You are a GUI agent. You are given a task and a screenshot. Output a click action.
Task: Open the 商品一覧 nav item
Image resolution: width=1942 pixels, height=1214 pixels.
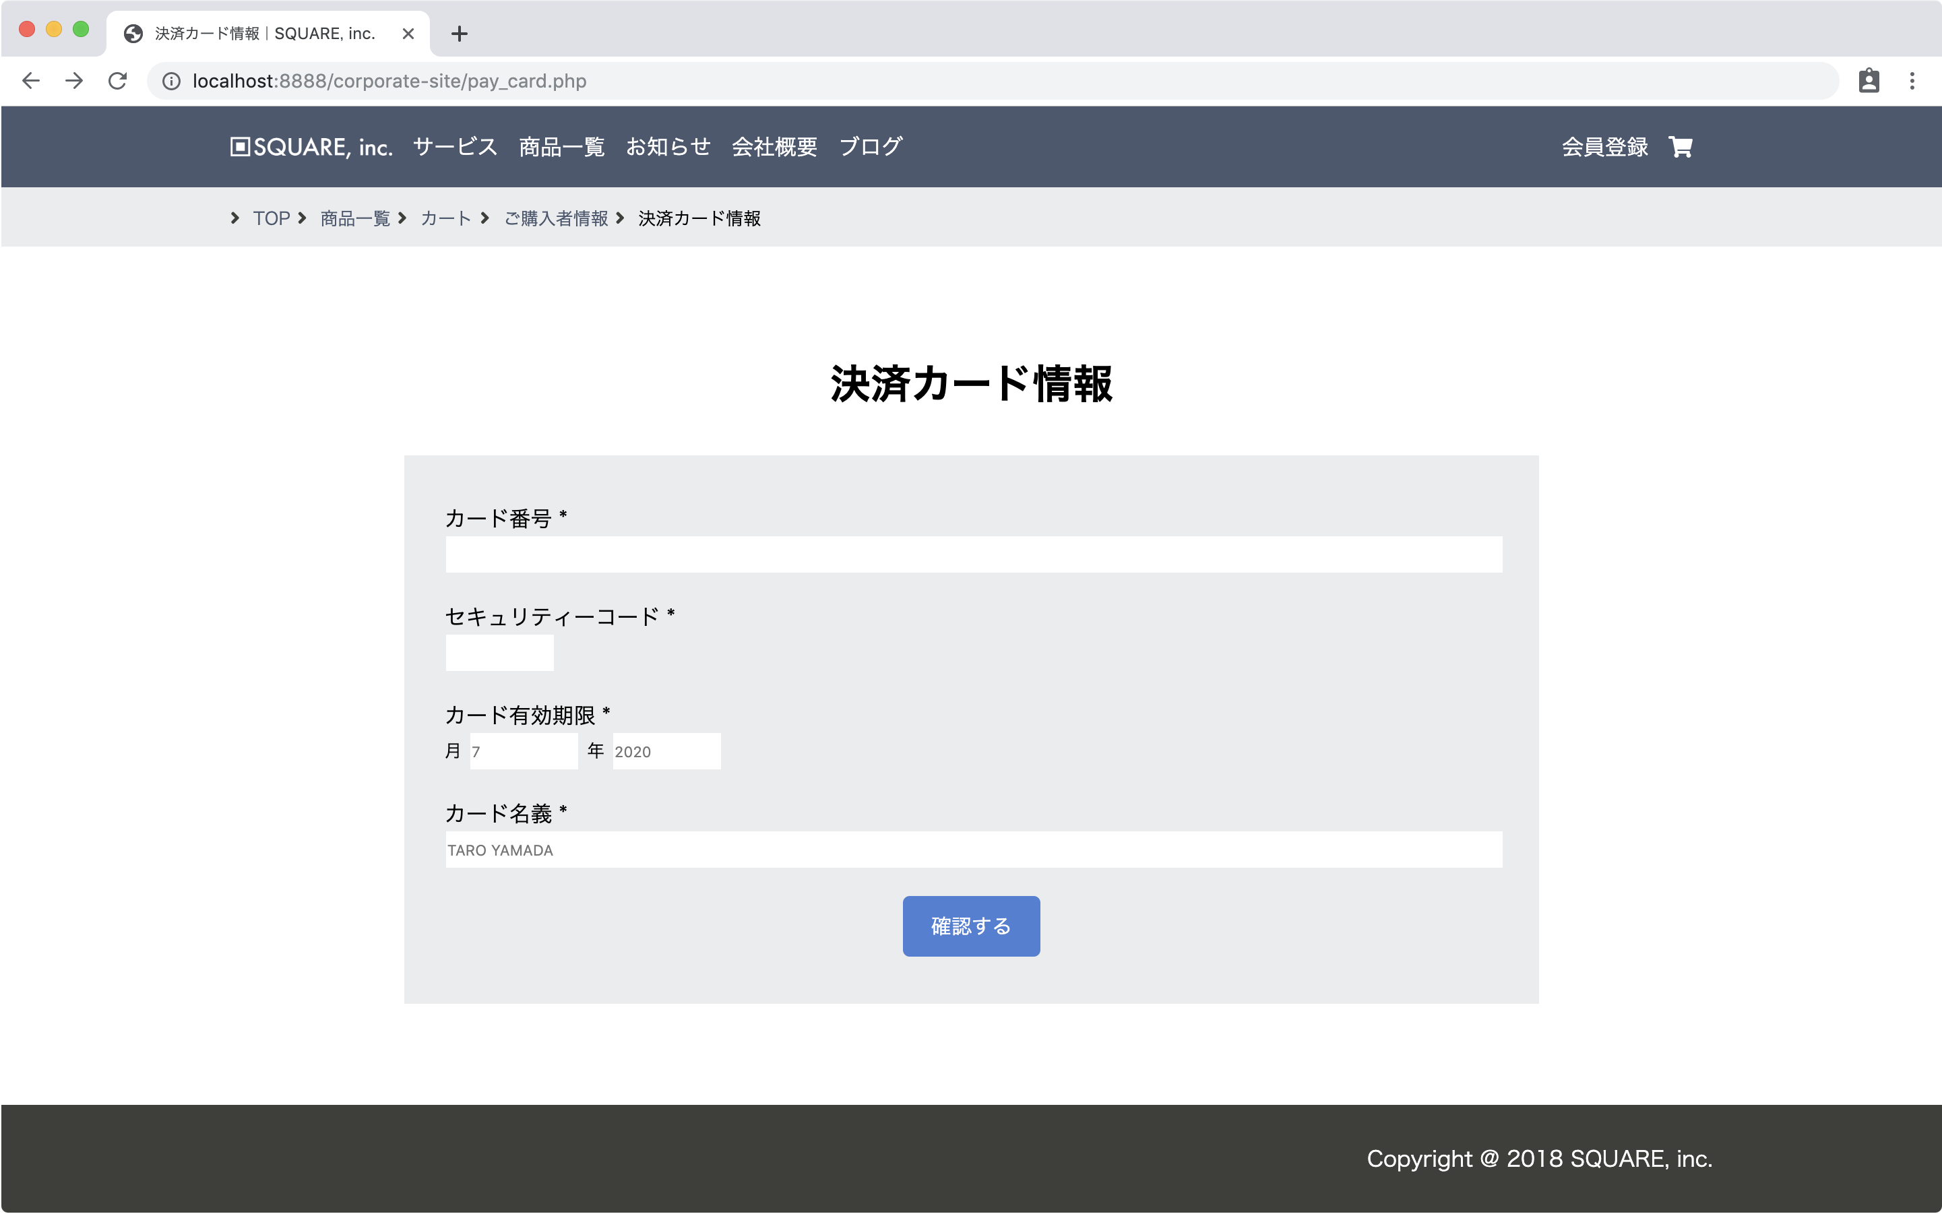pyautogui.click(x=561, y=147)
